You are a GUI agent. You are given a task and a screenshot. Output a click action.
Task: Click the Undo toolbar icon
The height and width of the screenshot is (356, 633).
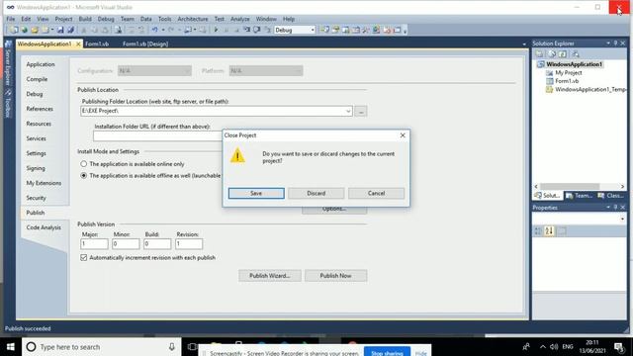[x=155, y=30]
